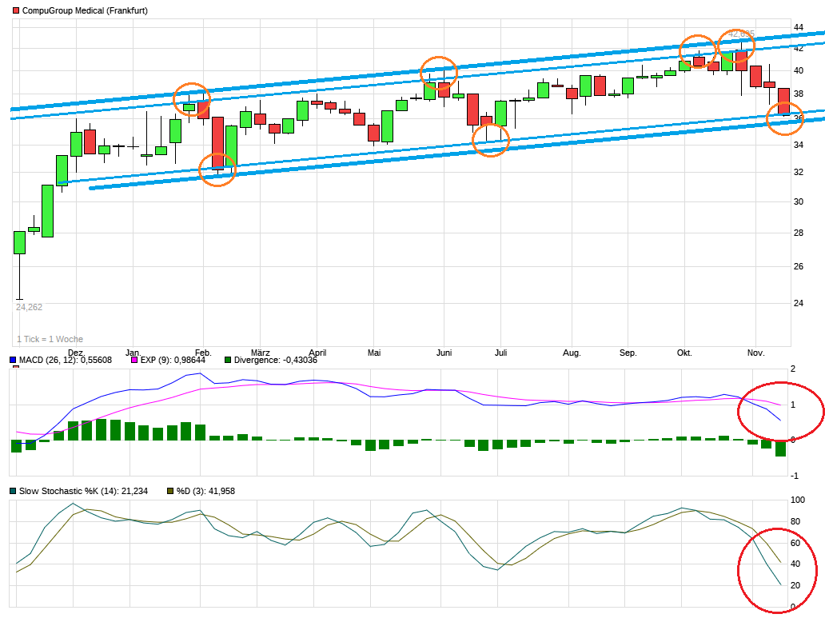The height and width of the screenshot is (630, 825).
Task: Select the Nov. month label
Action: 756,353
